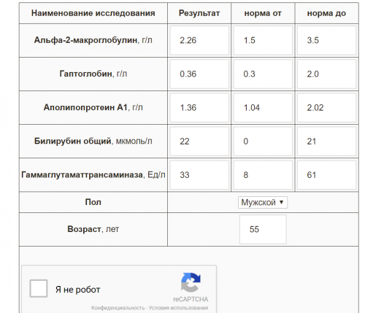Click Альфа-2-макроглобулин result field 2.26
This screenshot has height=313, width=365.
point(199,40)
